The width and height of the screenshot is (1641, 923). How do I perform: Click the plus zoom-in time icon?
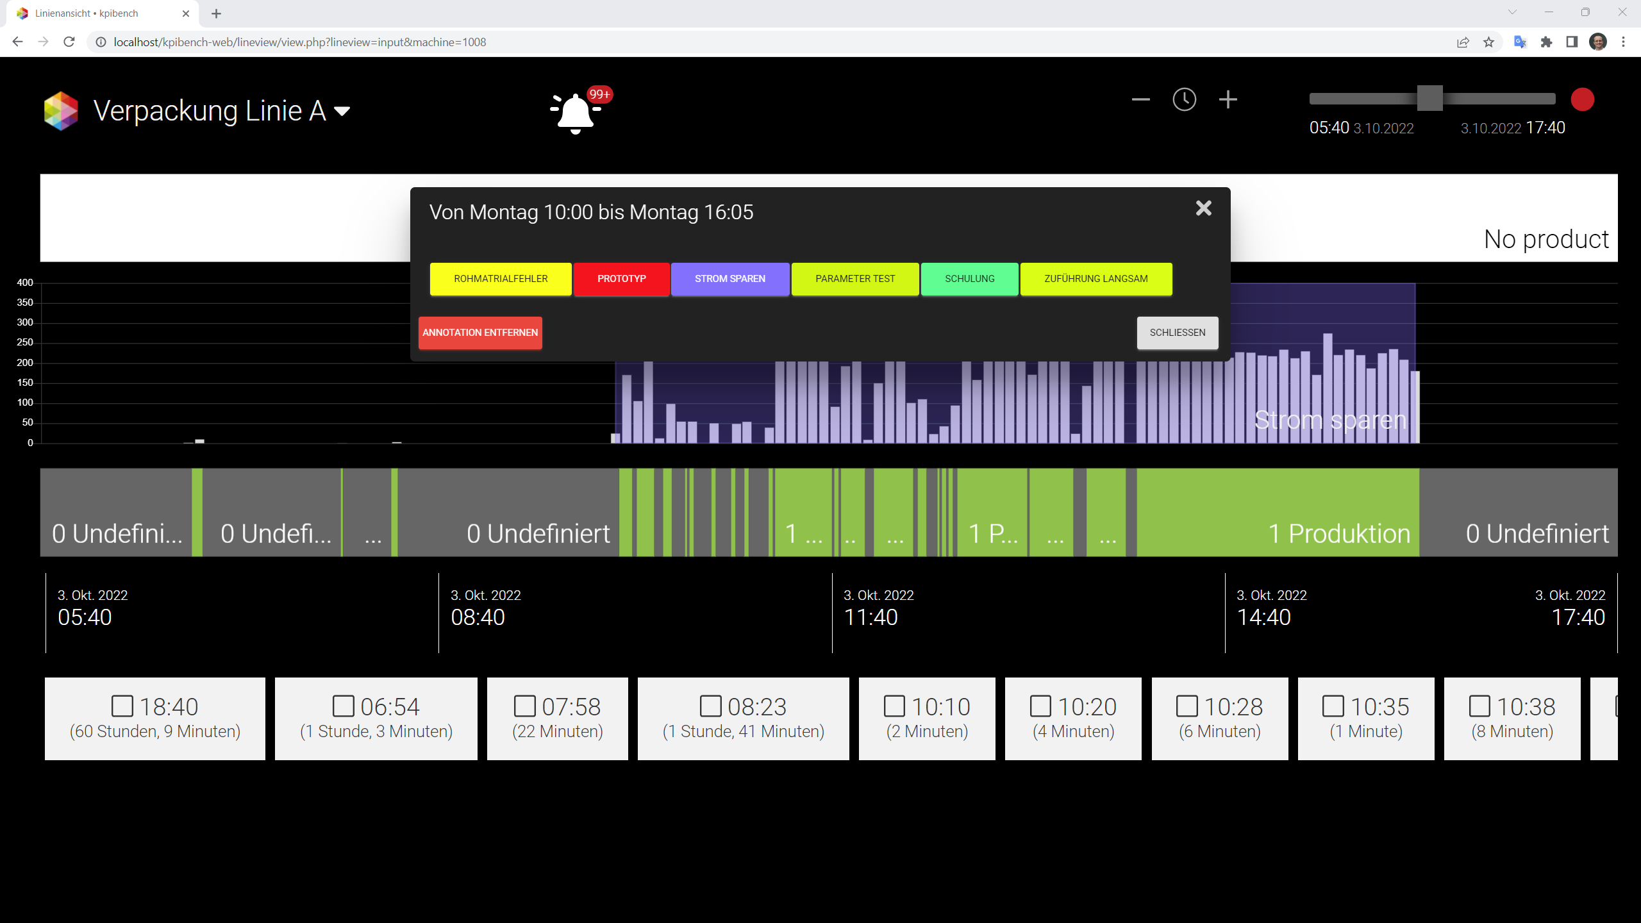(x=1228, y=100)
